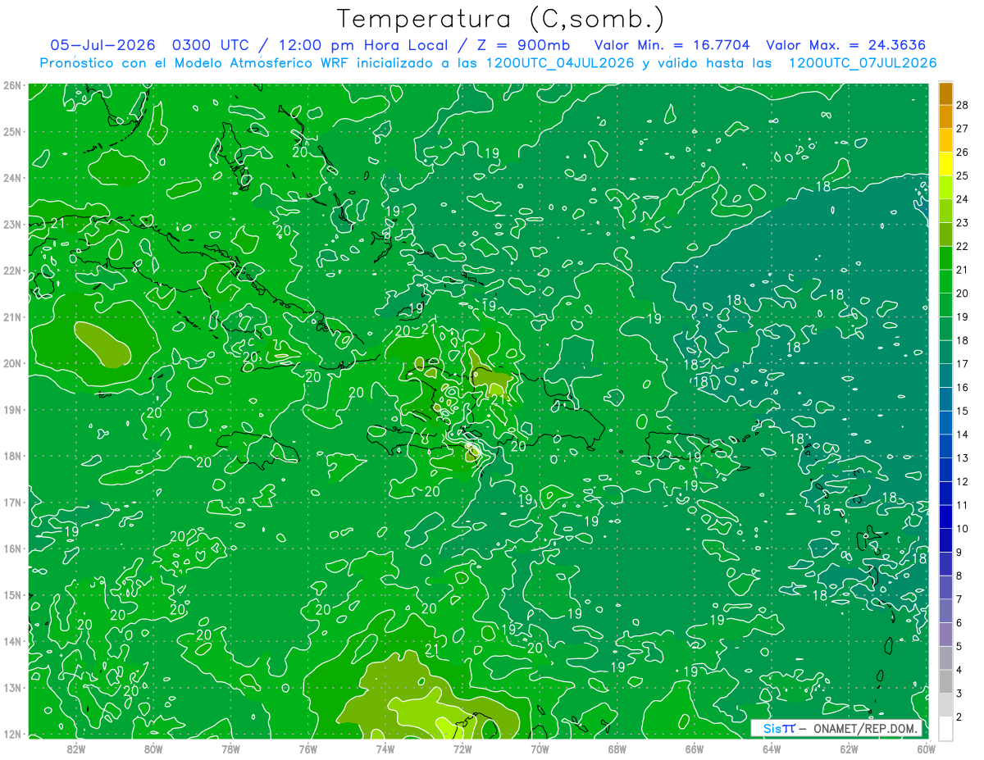Click the legend value 15
Image resolution: width=984 pixels, height=760 pixels.
click(x=963, y=411)
